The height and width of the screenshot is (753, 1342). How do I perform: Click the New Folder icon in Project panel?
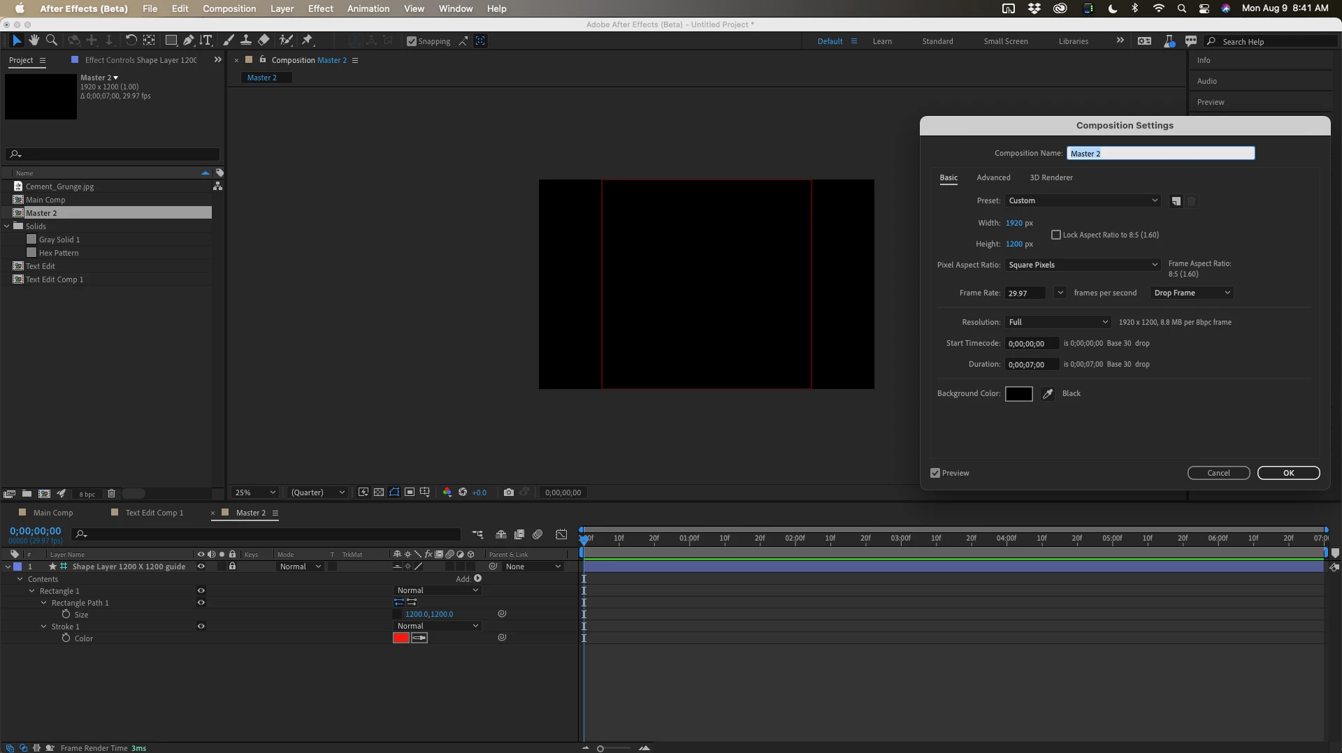tap(27, 494)
